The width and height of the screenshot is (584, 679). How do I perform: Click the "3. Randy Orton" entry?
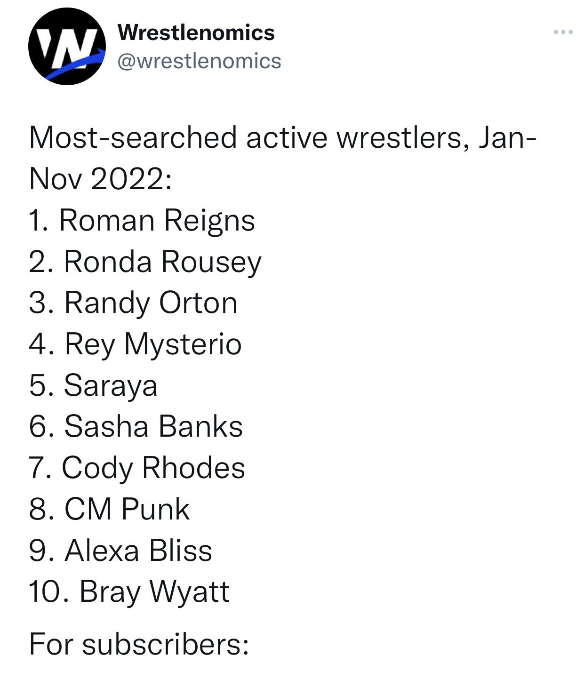(133, 303)
